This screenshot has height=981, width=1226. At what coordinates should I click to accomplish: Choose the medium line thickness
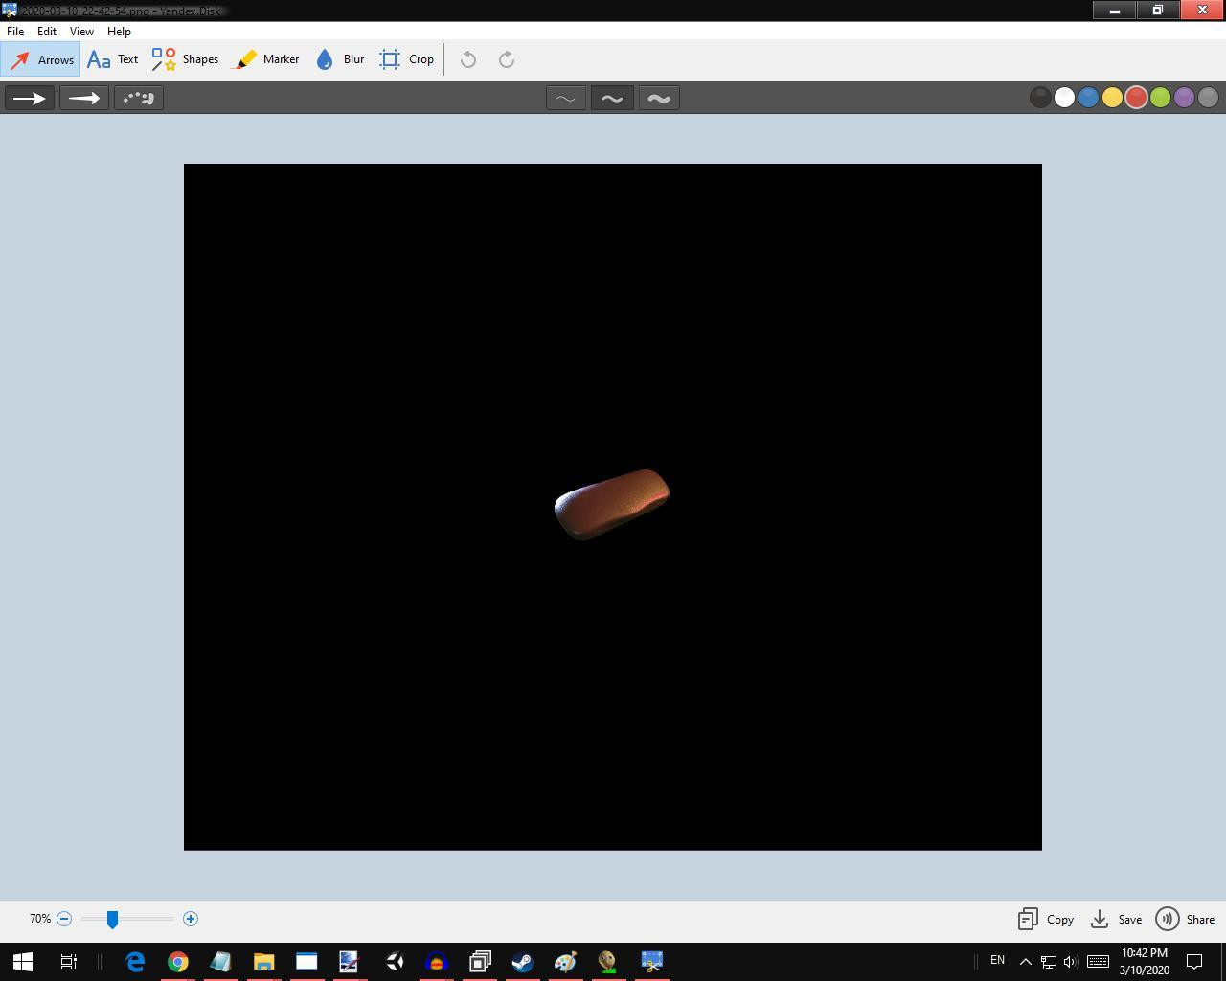click(612, 98)
